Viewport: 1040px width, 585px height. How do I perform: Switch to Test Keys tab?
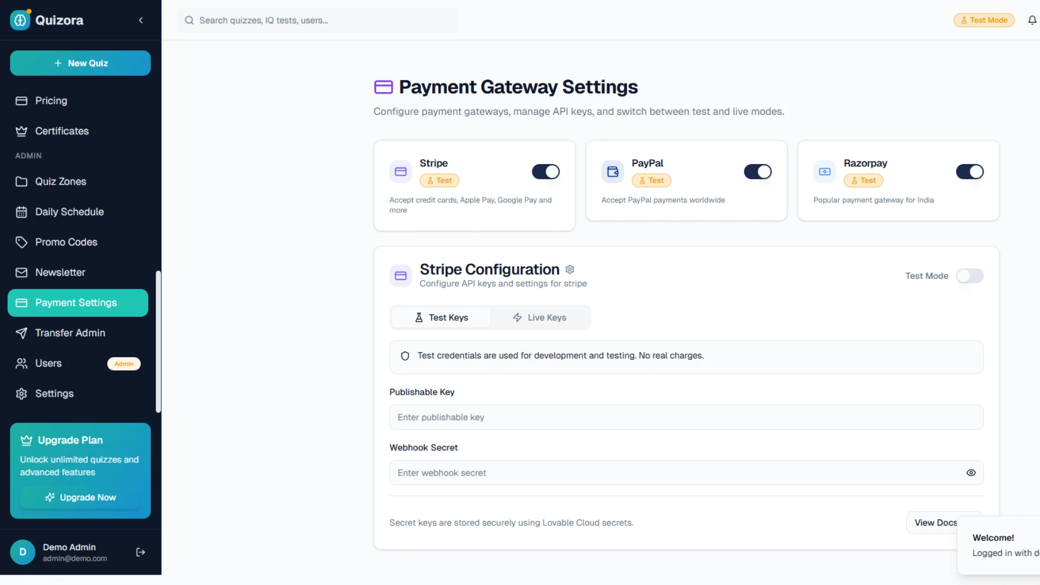(441, 317)
